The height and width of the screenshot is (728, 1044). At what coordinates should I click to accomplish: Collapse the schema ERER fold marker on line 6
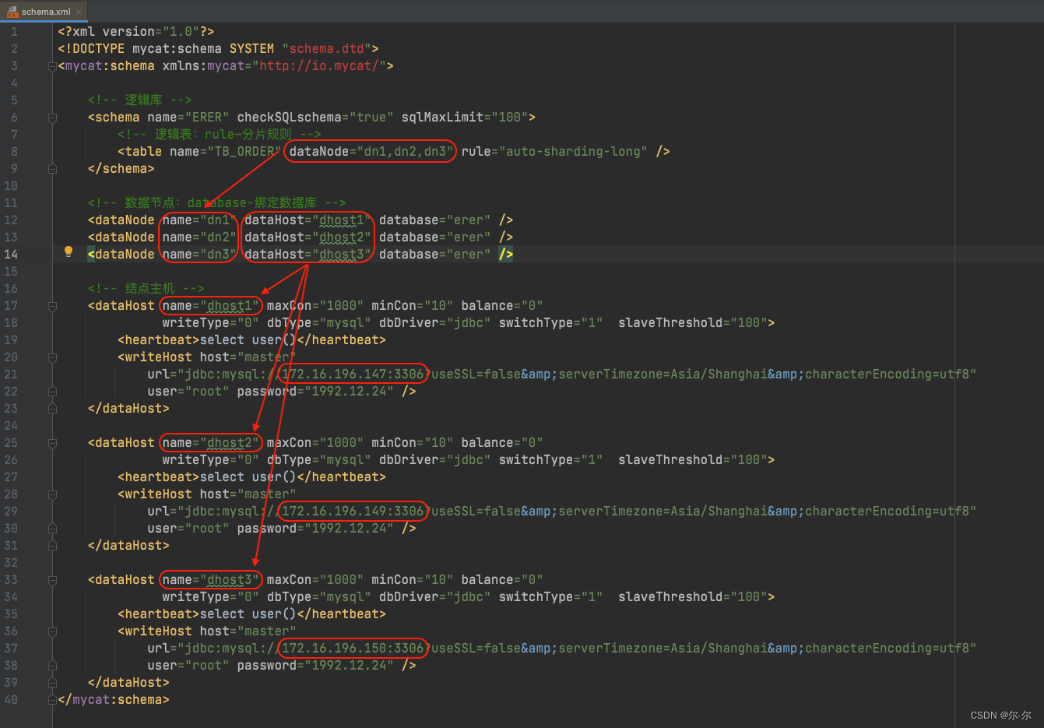[53, 118]
